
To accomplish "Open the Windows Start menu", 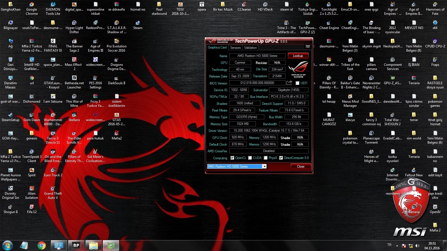I will [x=8, y=245].
